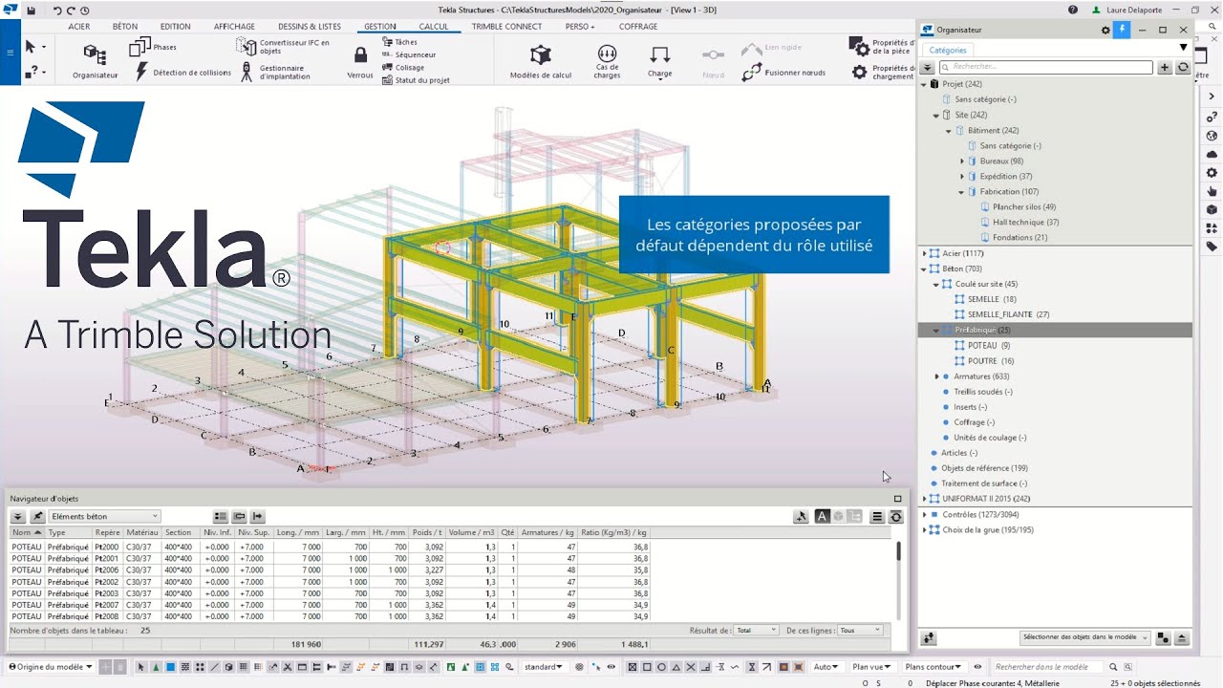Click the redo arrow in title bar
Screen dimensions: 1223x688
click(x=71, y=11)
